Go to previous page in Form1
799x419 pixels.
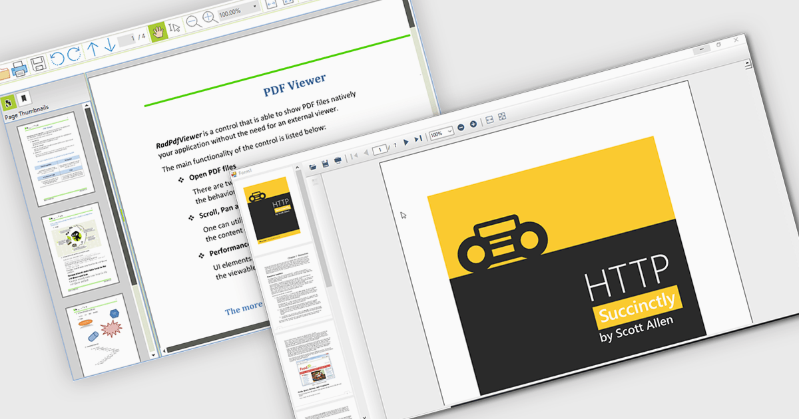pos(365,153)
